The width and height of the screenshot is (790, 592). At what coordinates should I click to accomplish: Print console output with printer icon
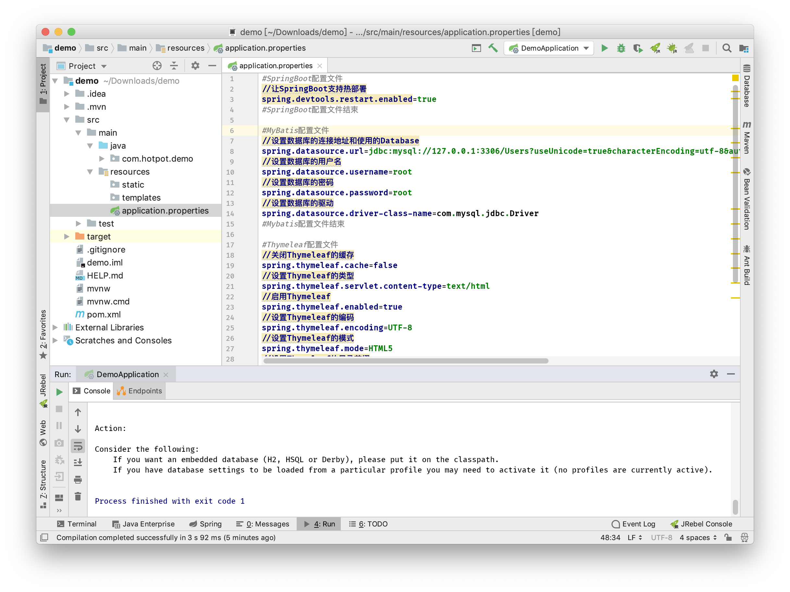(78, 479)
